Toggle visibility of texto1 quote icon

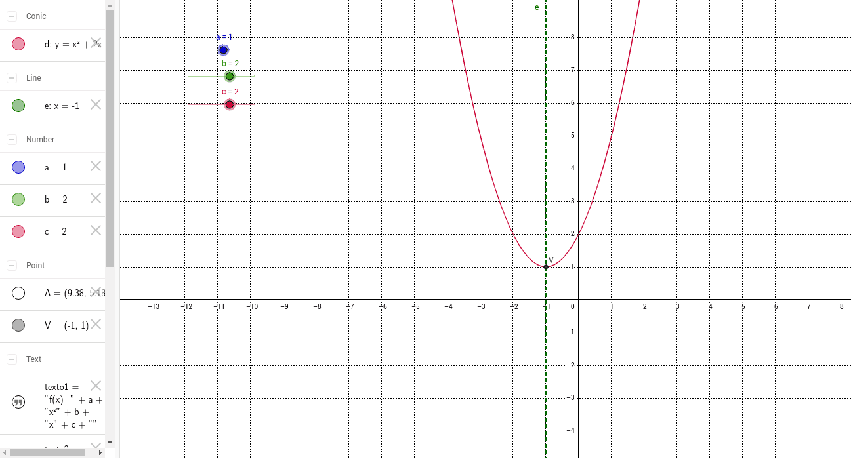pyautogui.click(x=18, y=402)
